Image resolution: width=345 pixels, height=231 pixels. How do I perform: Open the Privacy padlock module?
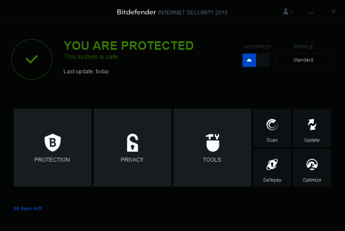click(132, 147)
